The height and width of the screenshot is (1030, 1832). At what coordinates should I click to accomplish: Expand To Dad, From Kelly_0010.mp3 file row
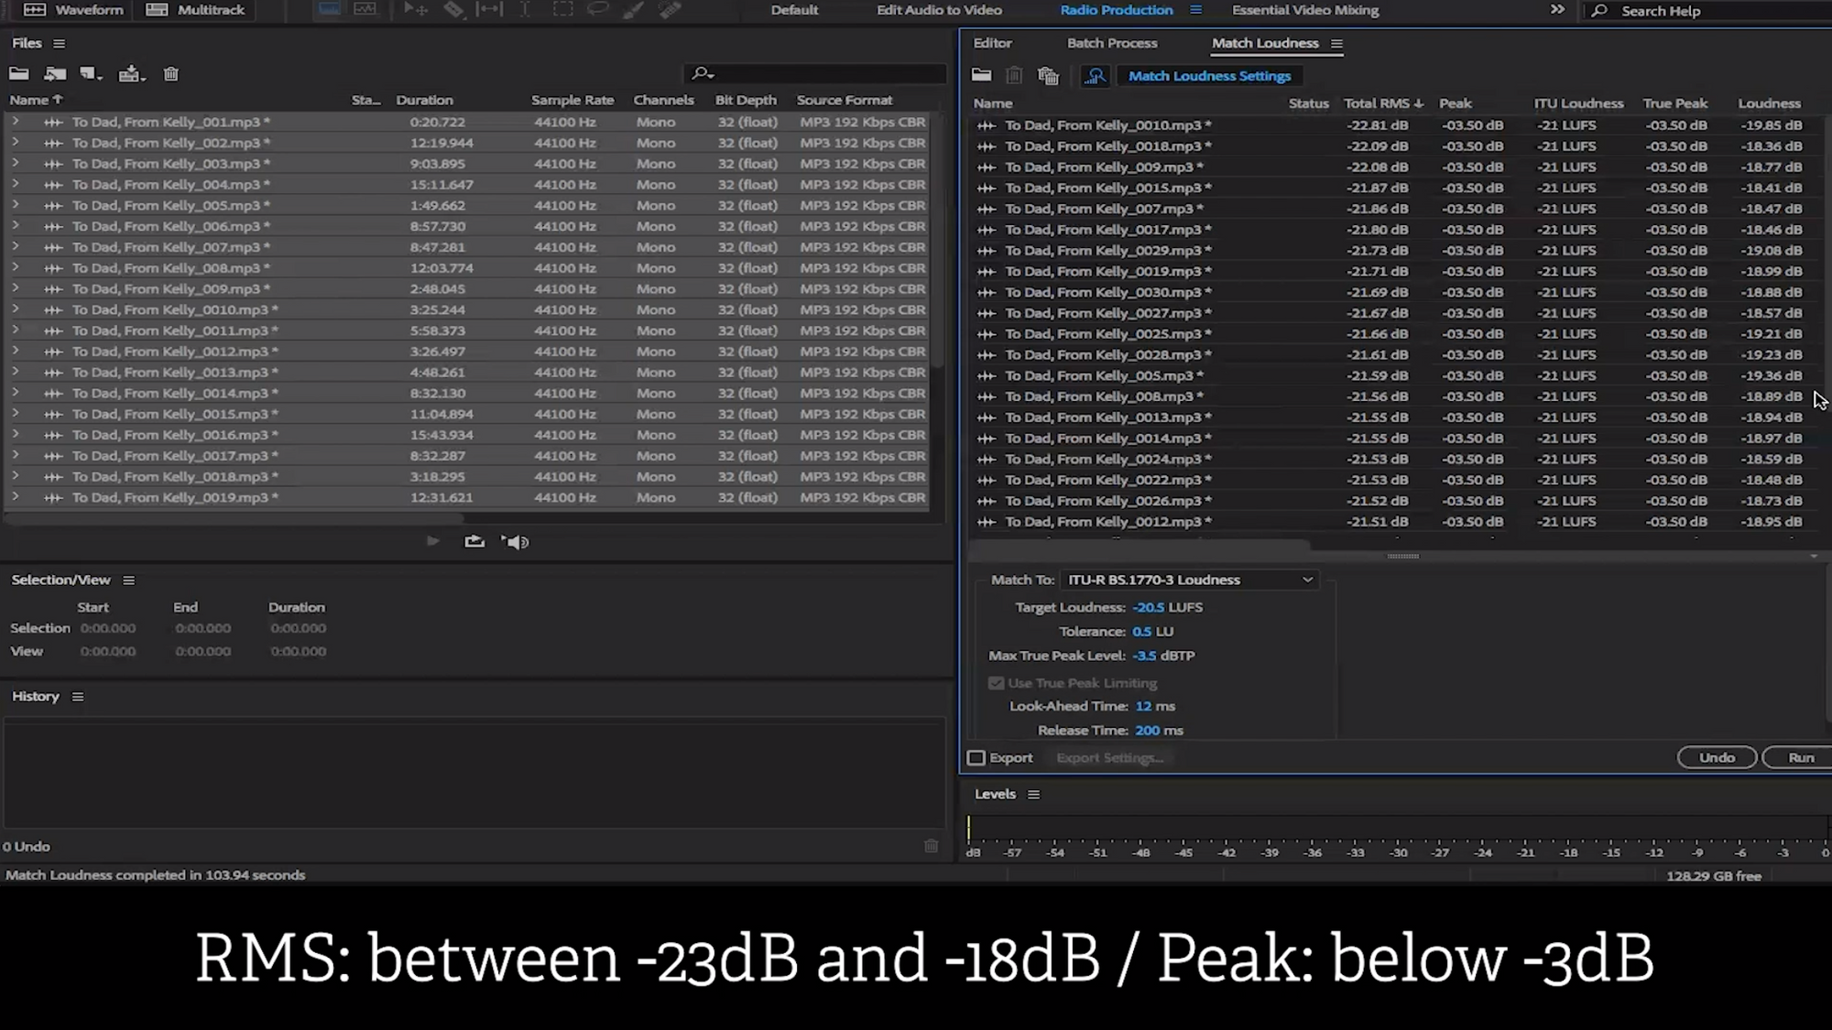click(15, 309)
